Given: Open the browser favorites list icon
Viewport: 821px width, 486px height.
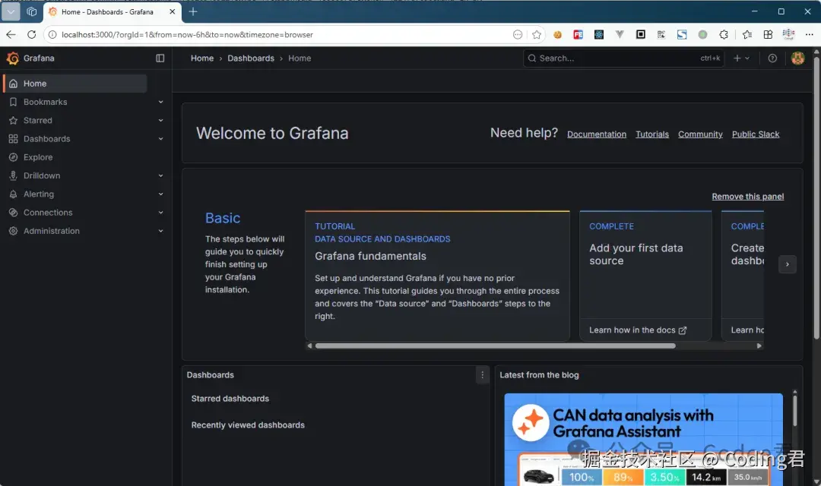Looking at the screenshot, I should pyautogui.click(x=747, y=34).
